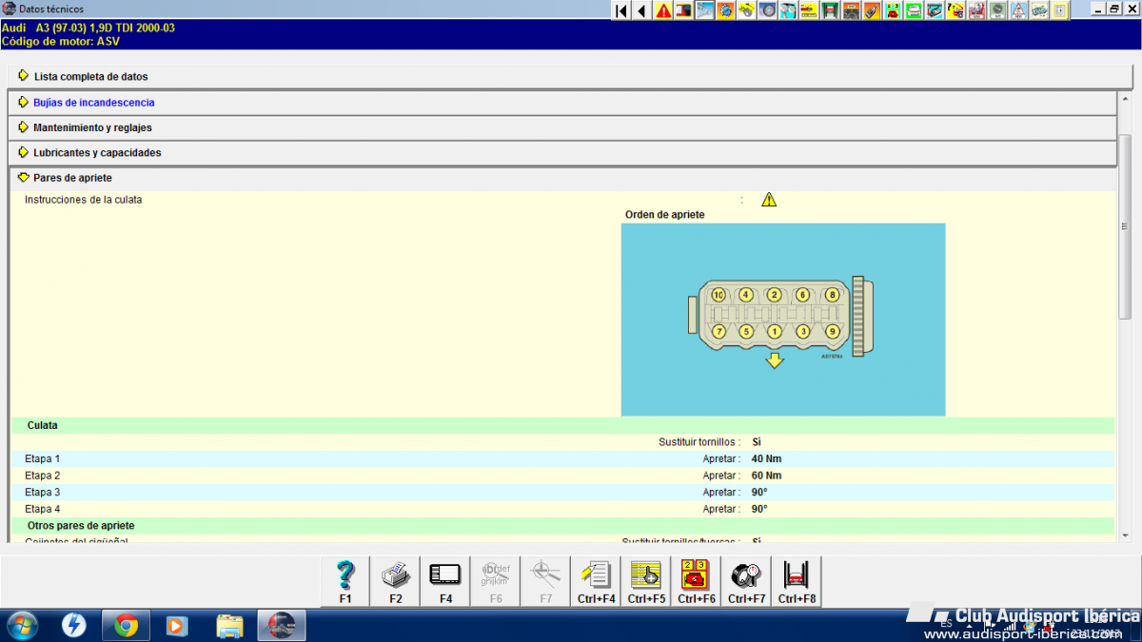Select the 'Sustituir tornillos' row
1142x642 pixels.
(x=562, y=442)
